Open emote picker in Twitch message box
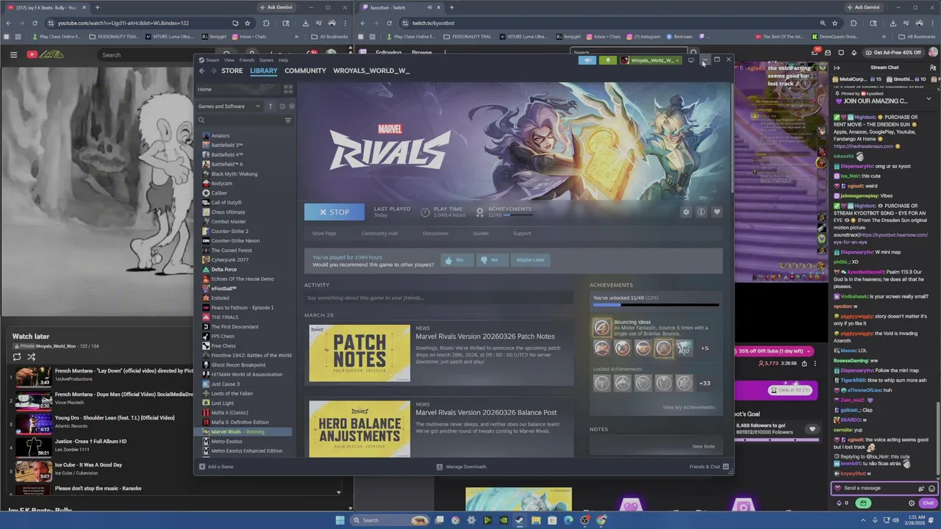 click(x=931, y=488)
